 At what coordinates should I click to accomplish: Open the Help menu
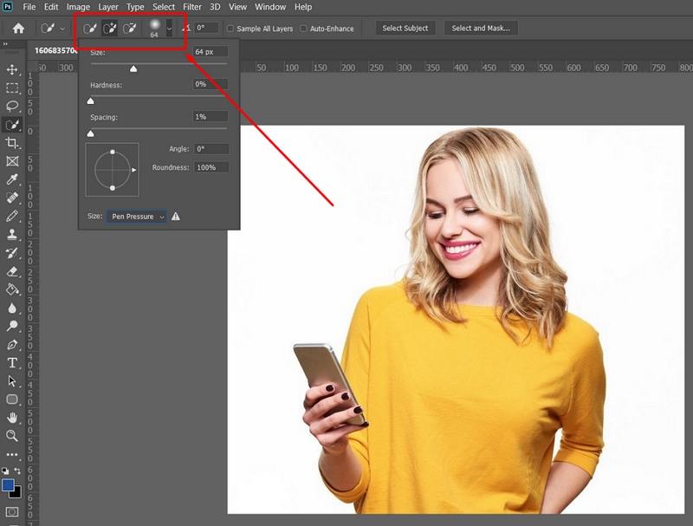(303, 7)
